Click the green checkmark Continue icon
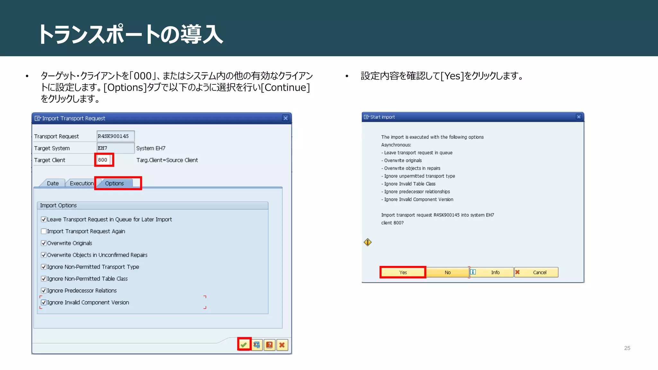This screenshot has width=658, height=370. [244, 345]
